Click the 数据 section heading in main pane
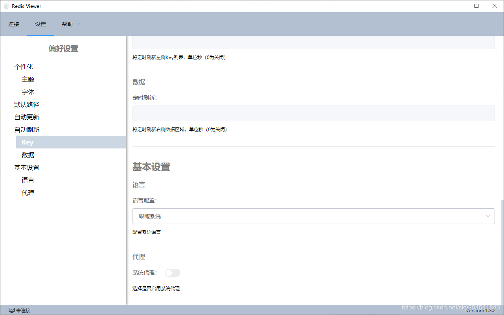 (139, 82)
